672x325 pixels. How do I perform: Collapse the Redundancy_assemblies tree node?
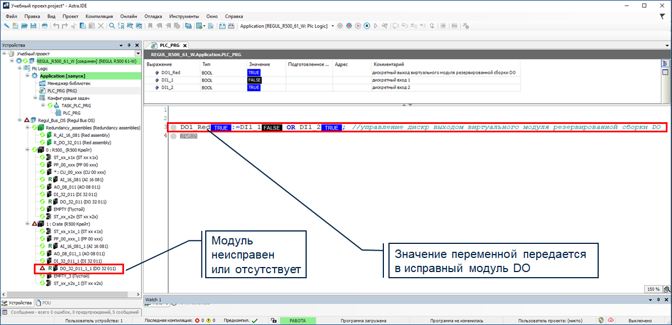tap(27, 128)
